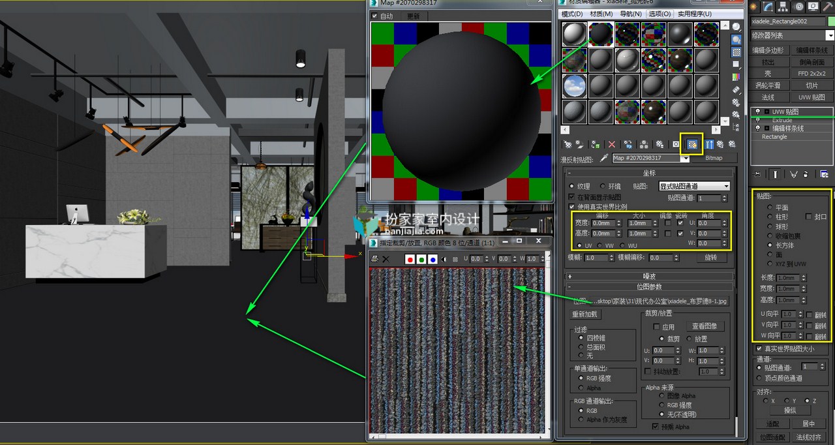Image resolution: width=835 pixels, height=445 pixels.
Task: Toggle checkered Background icon beside sample slots
Action: (736, 52)
